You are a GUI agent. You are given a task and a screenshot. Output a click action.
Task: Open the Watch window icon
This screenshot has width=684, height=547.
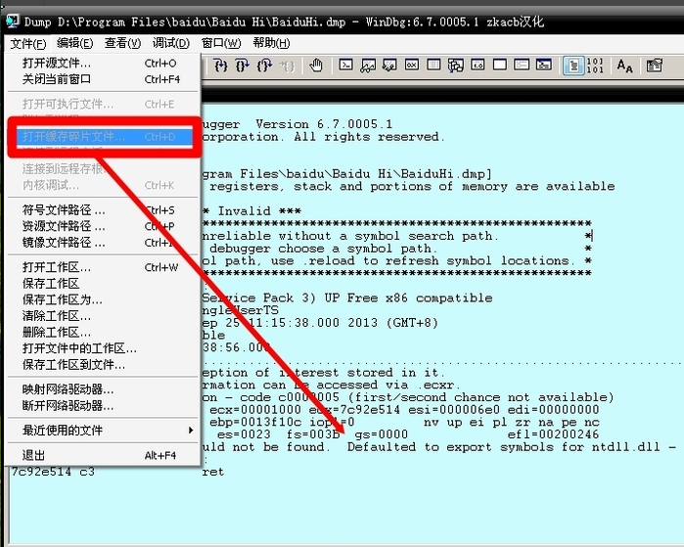pos(368,66)
